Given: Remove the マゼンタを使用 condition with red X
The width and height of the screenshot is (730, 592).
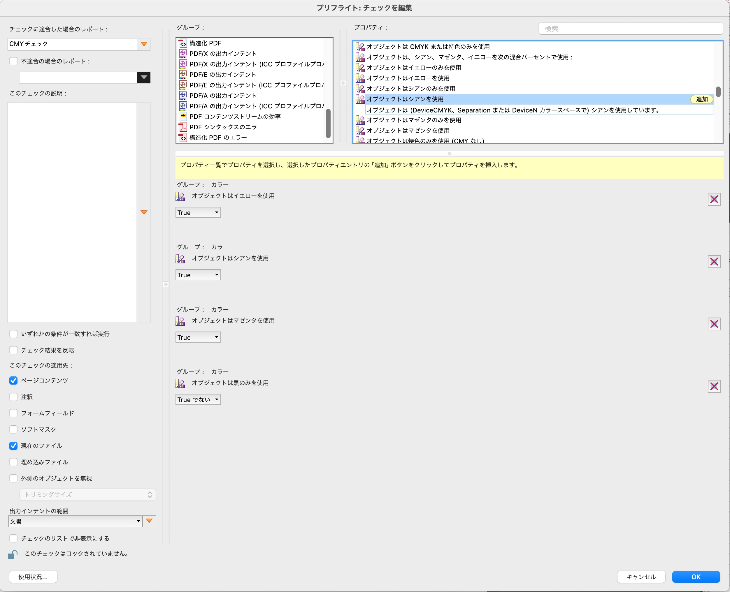Looking at the screenshot, I should point(714,324).
